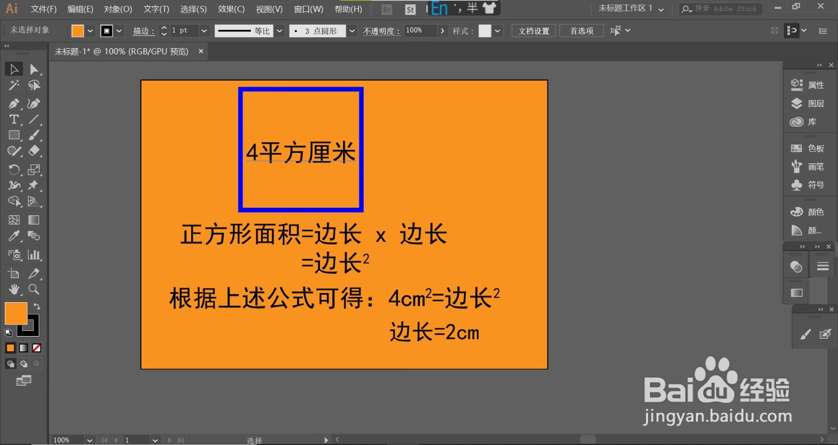Select the Gradient tool
Screen dimensions: 838x445
tap(34, 220)
